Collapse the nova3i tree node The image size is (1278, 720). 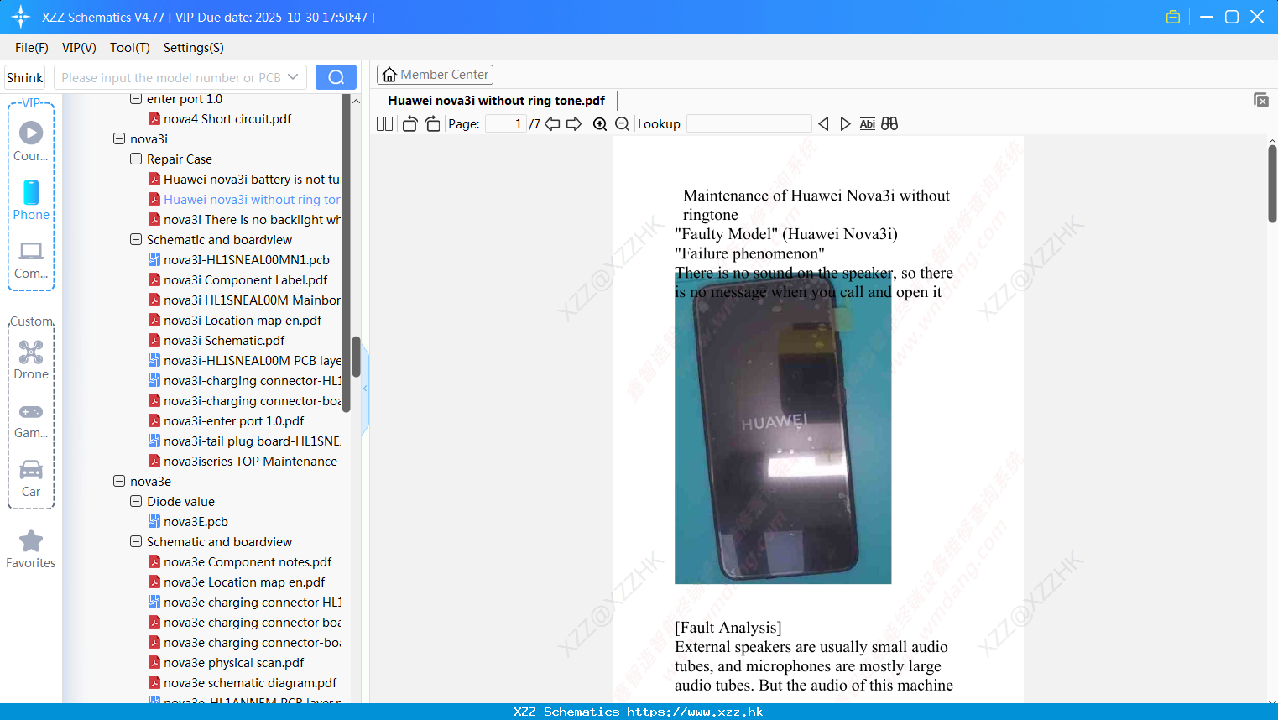[x=119, y=138]
